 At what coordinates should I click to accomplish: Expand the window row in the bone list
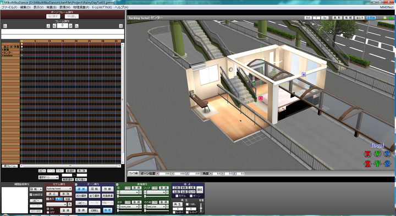click(x=3, y=55)
